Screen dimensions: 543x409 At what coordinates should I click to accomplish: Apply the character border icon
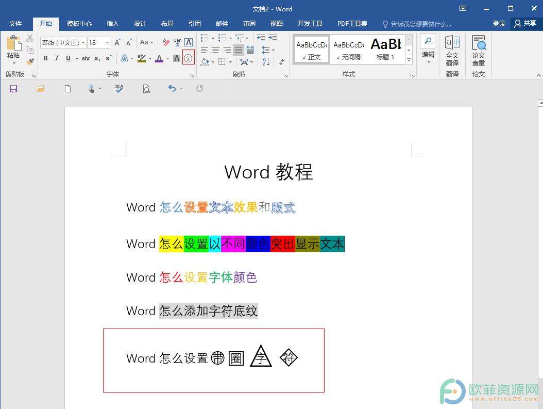189,42
